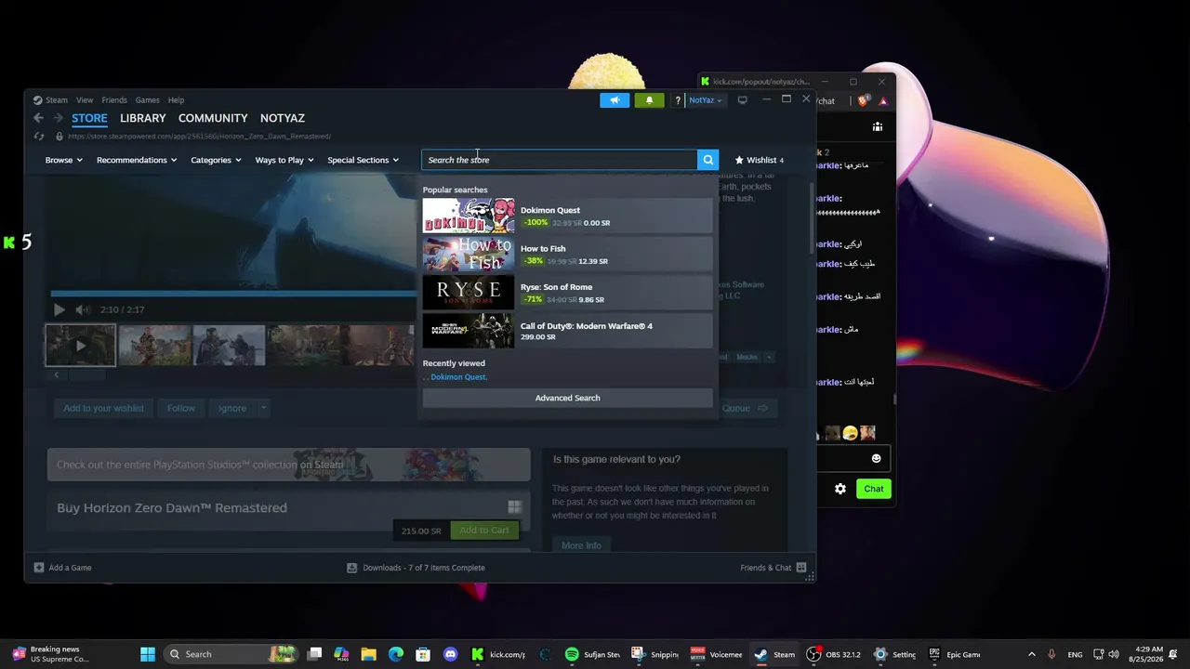This screenshot has width=1190, height=669.
Task: Open the Friends menu
Action: point(114,100)
